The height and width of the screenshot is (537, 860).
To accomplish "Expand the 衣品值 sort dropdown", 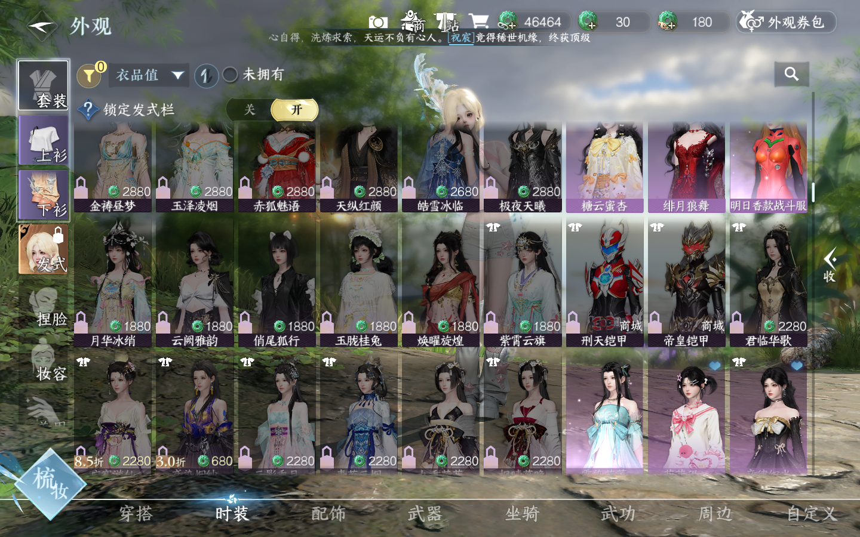I will coord(149,75).
